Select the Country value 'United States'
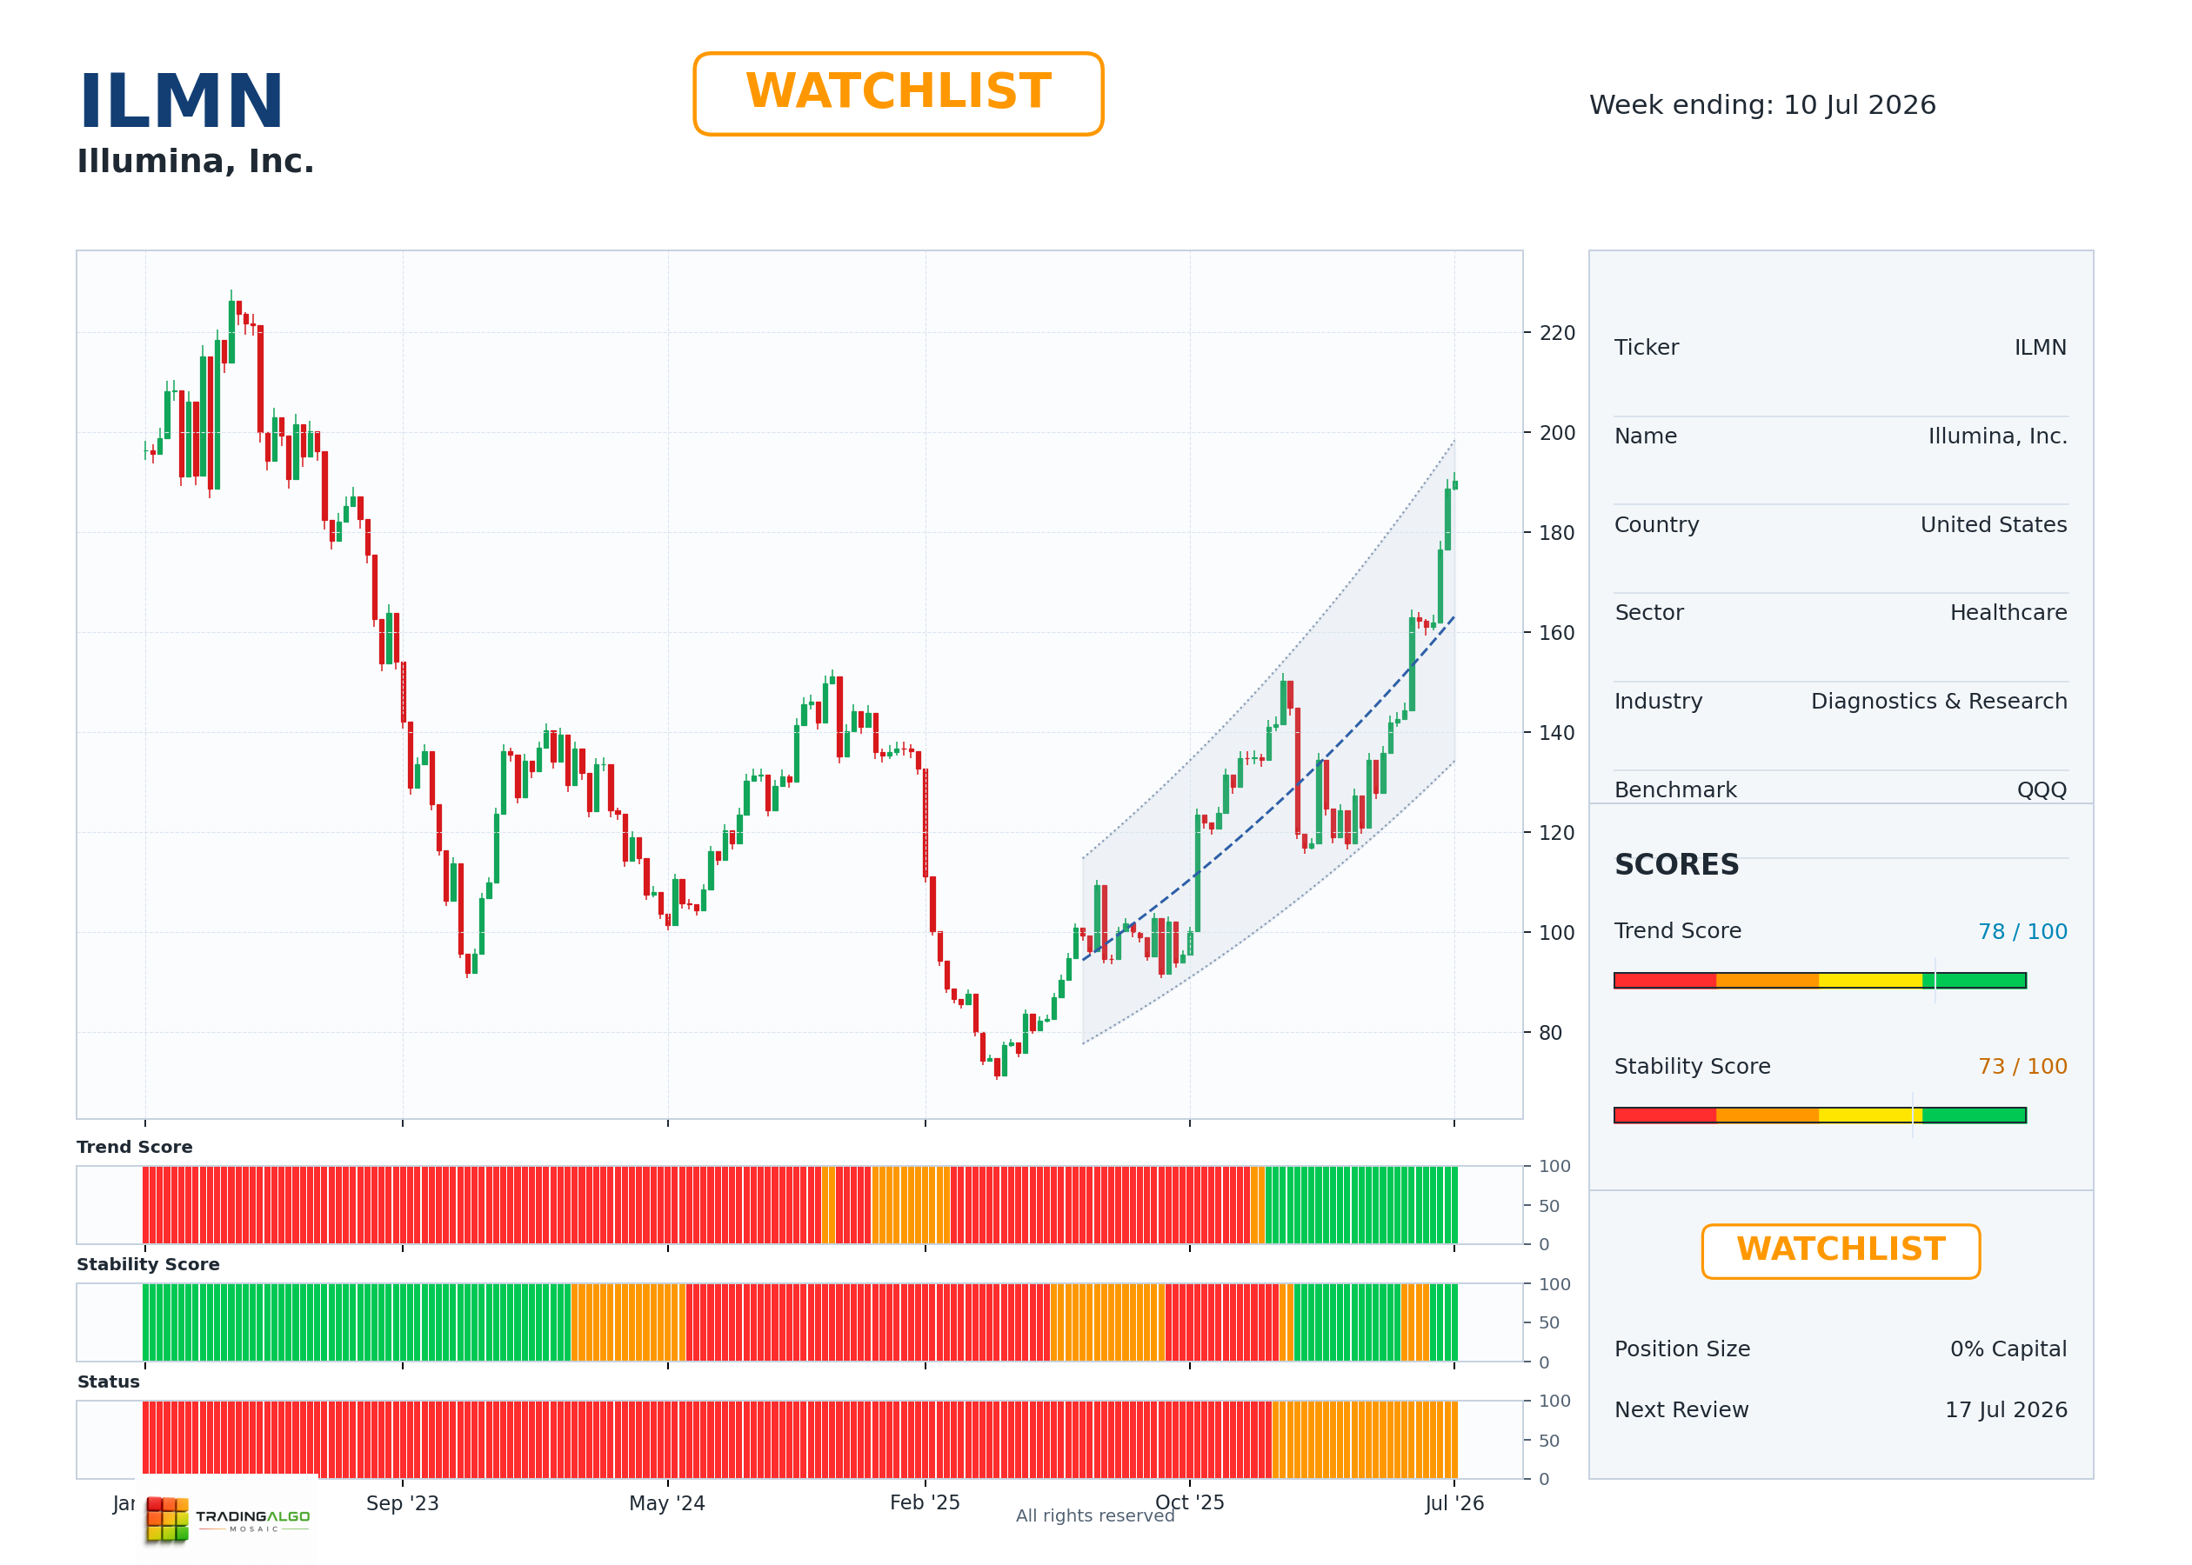 pyautogui.click(x=1994, y=525)
